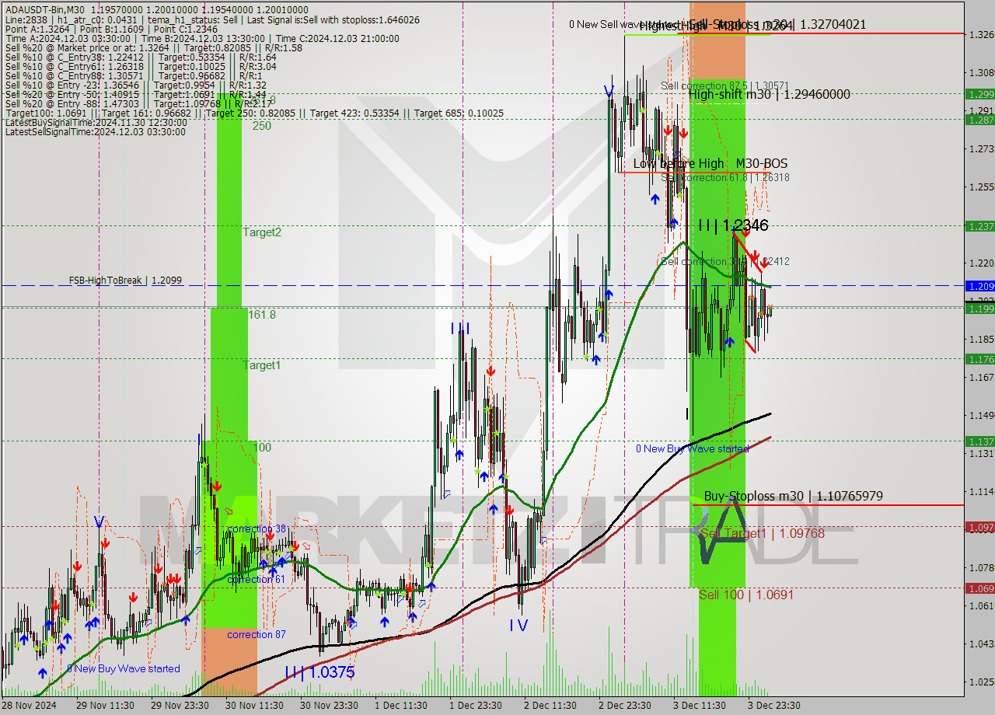Click the '3 Dec 23:30' time label

click(x=774, y=706)
